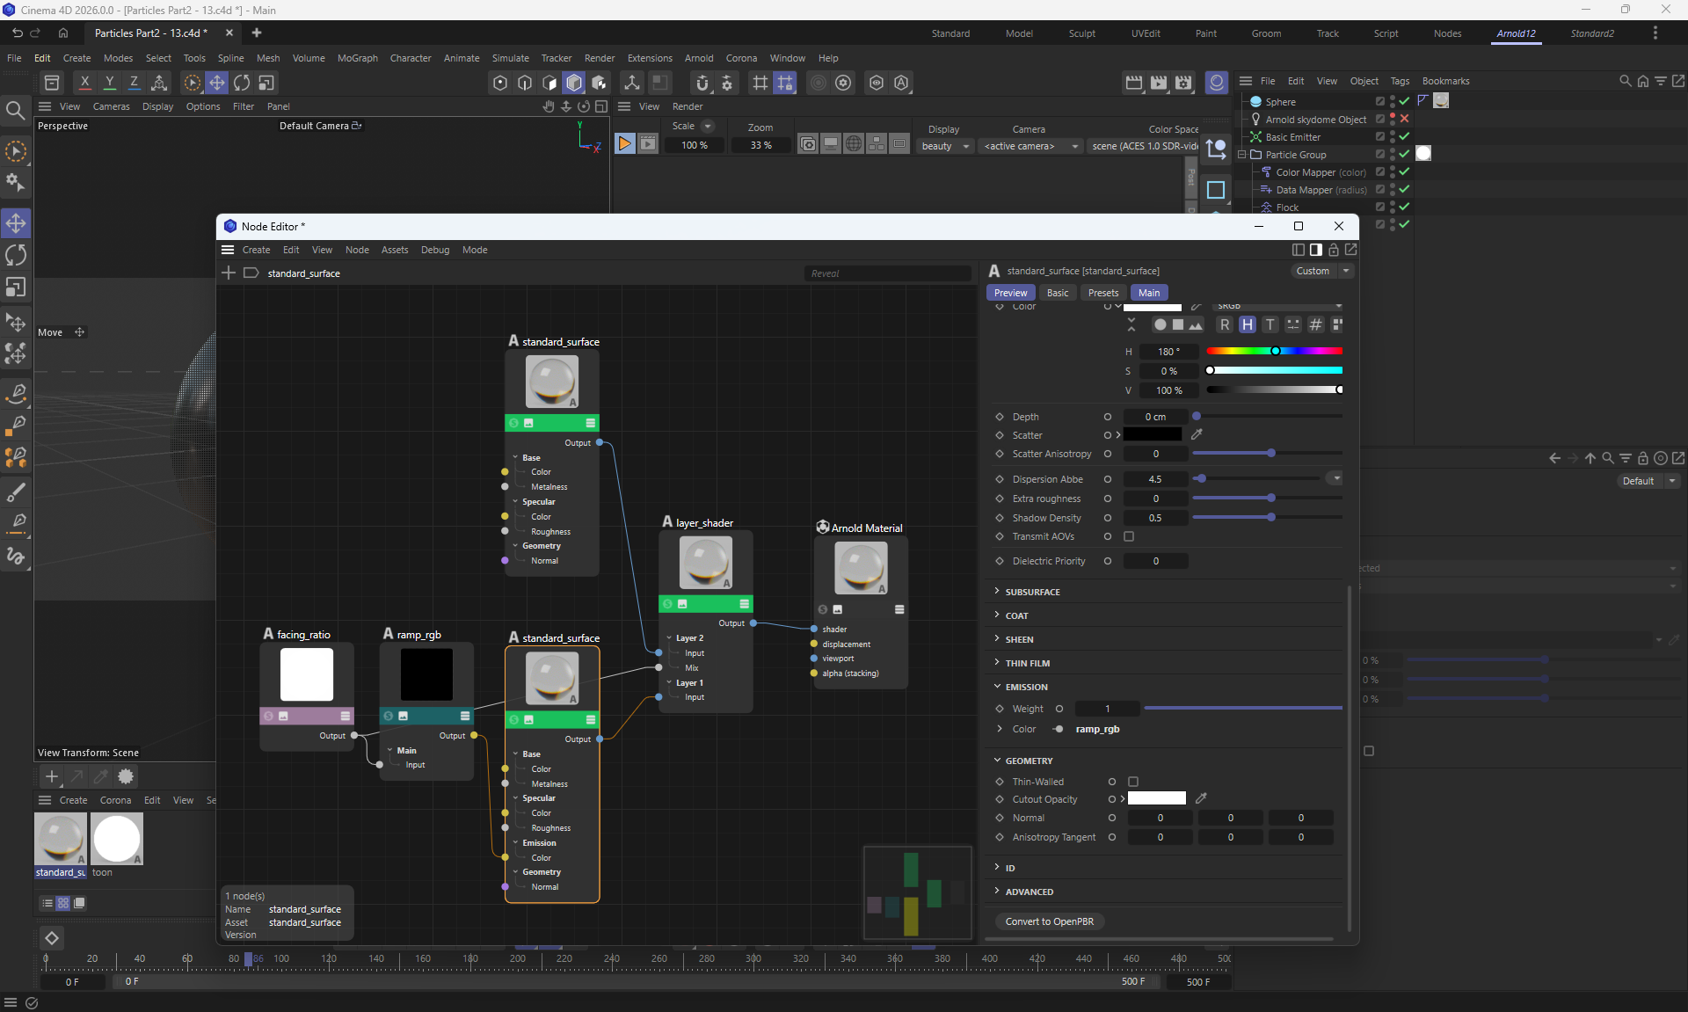Image resolution: width=1688 pixels, height=1012 pixels.
Task: Click the Convert to OpenPBR button
Action: (1049, 921)
